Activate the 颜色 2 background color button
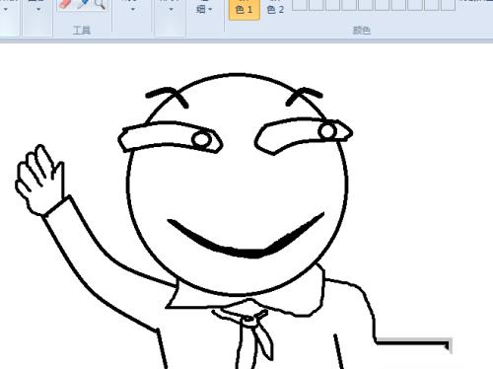This screenshot has width=493, height=369. pos(275,10)
